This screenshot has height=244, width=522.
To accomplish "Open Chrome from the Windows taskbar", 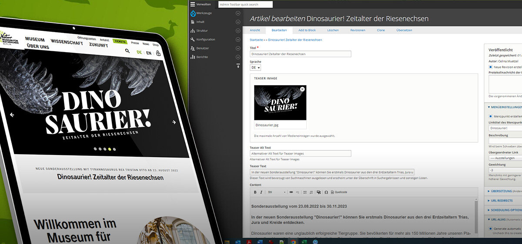I will click(294, 241).
